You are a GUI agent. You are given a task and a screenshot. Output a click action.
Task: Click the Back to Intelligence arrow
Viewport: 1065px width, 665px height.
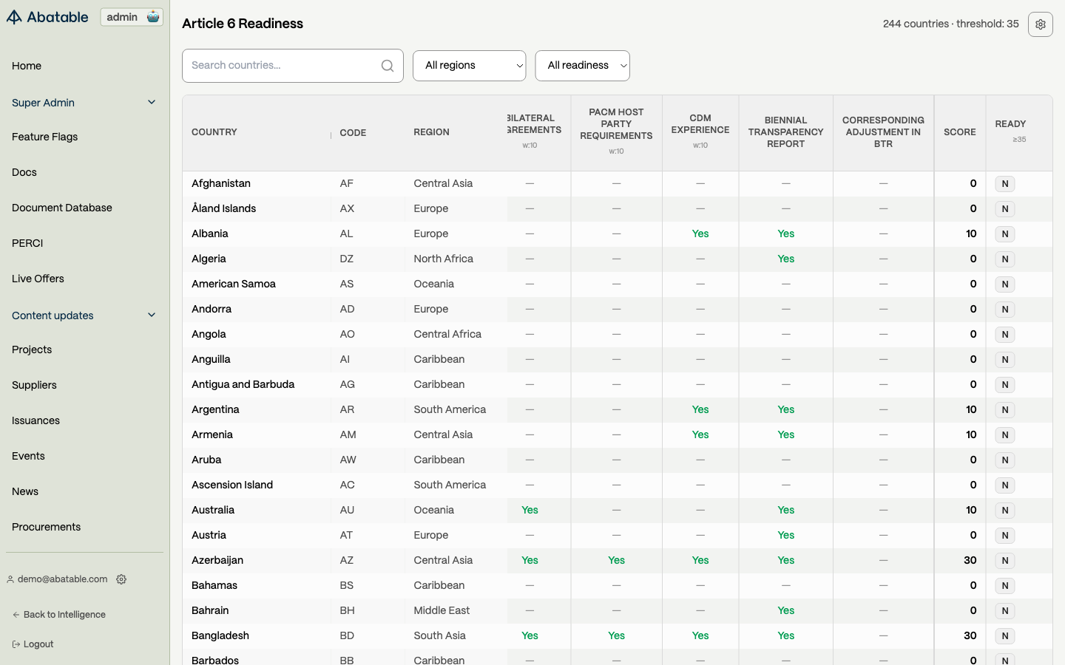(x=16, y=615)
